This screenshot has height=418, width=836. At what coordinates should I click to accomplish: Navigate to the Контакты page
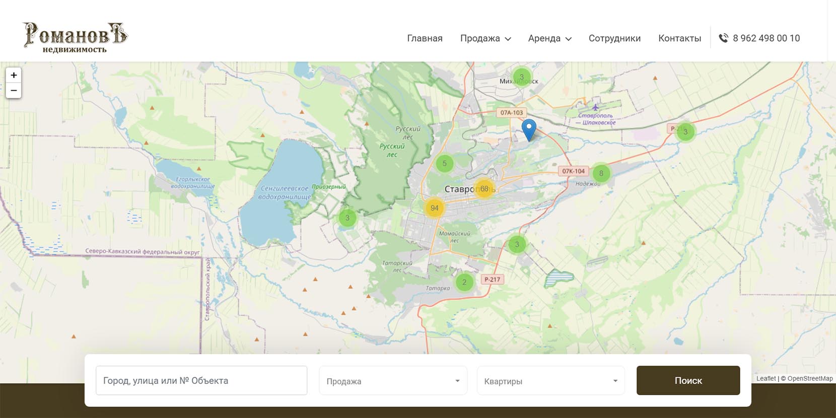click(x=679, y=38)
